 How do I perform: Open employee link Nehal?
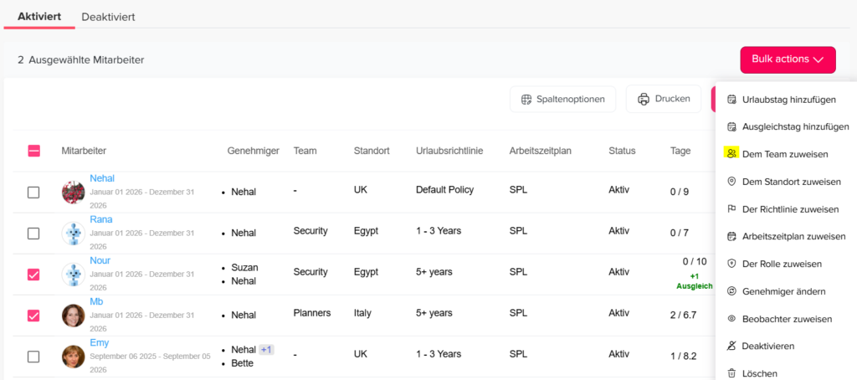tap(102, 178)
